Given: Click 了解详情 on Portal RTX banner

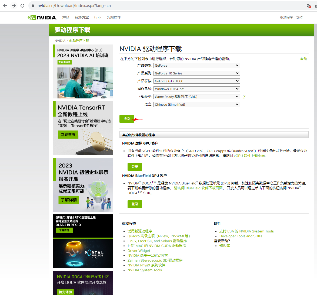Looking at the screenshot, I should [64, 230].
